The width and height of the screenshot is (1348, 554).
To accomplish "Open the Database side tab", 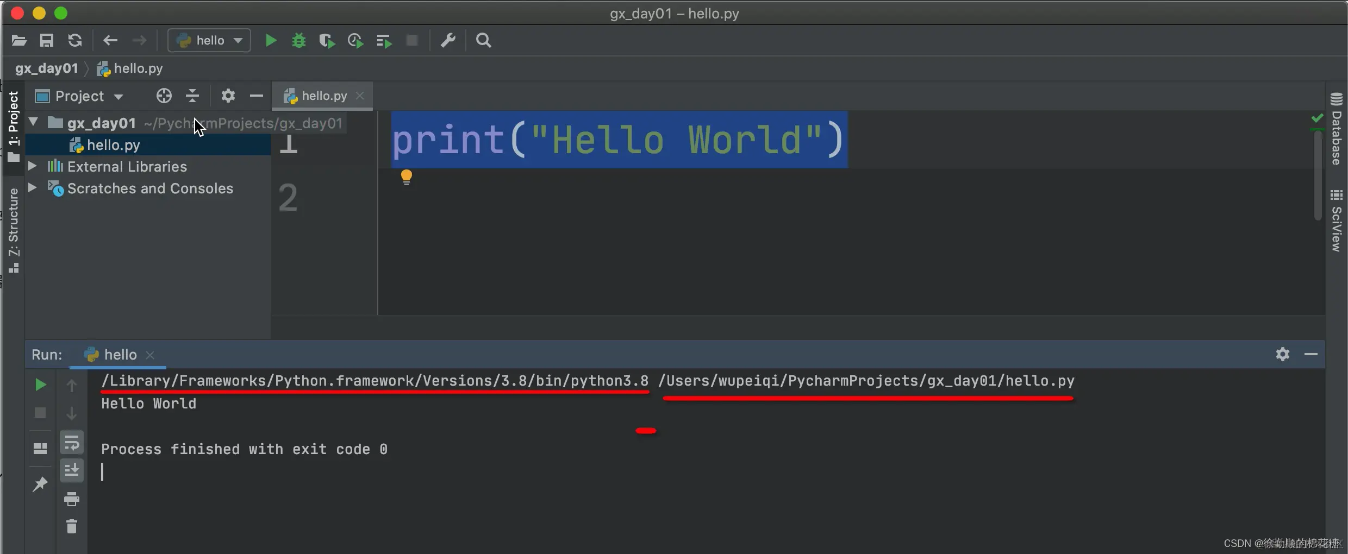I will tap(1337, 129).
